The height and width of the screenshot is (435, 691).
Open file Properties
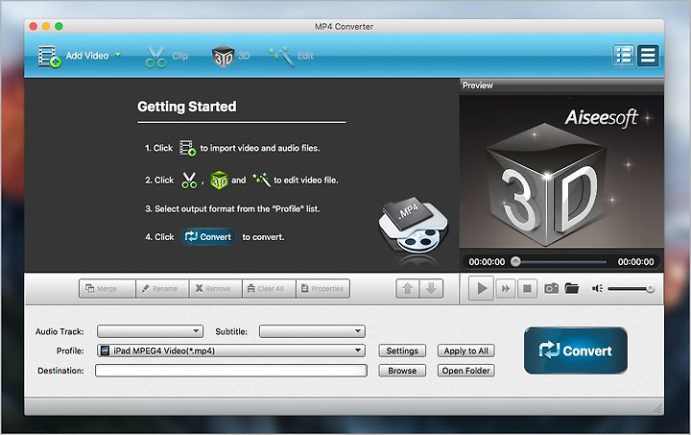323,288
